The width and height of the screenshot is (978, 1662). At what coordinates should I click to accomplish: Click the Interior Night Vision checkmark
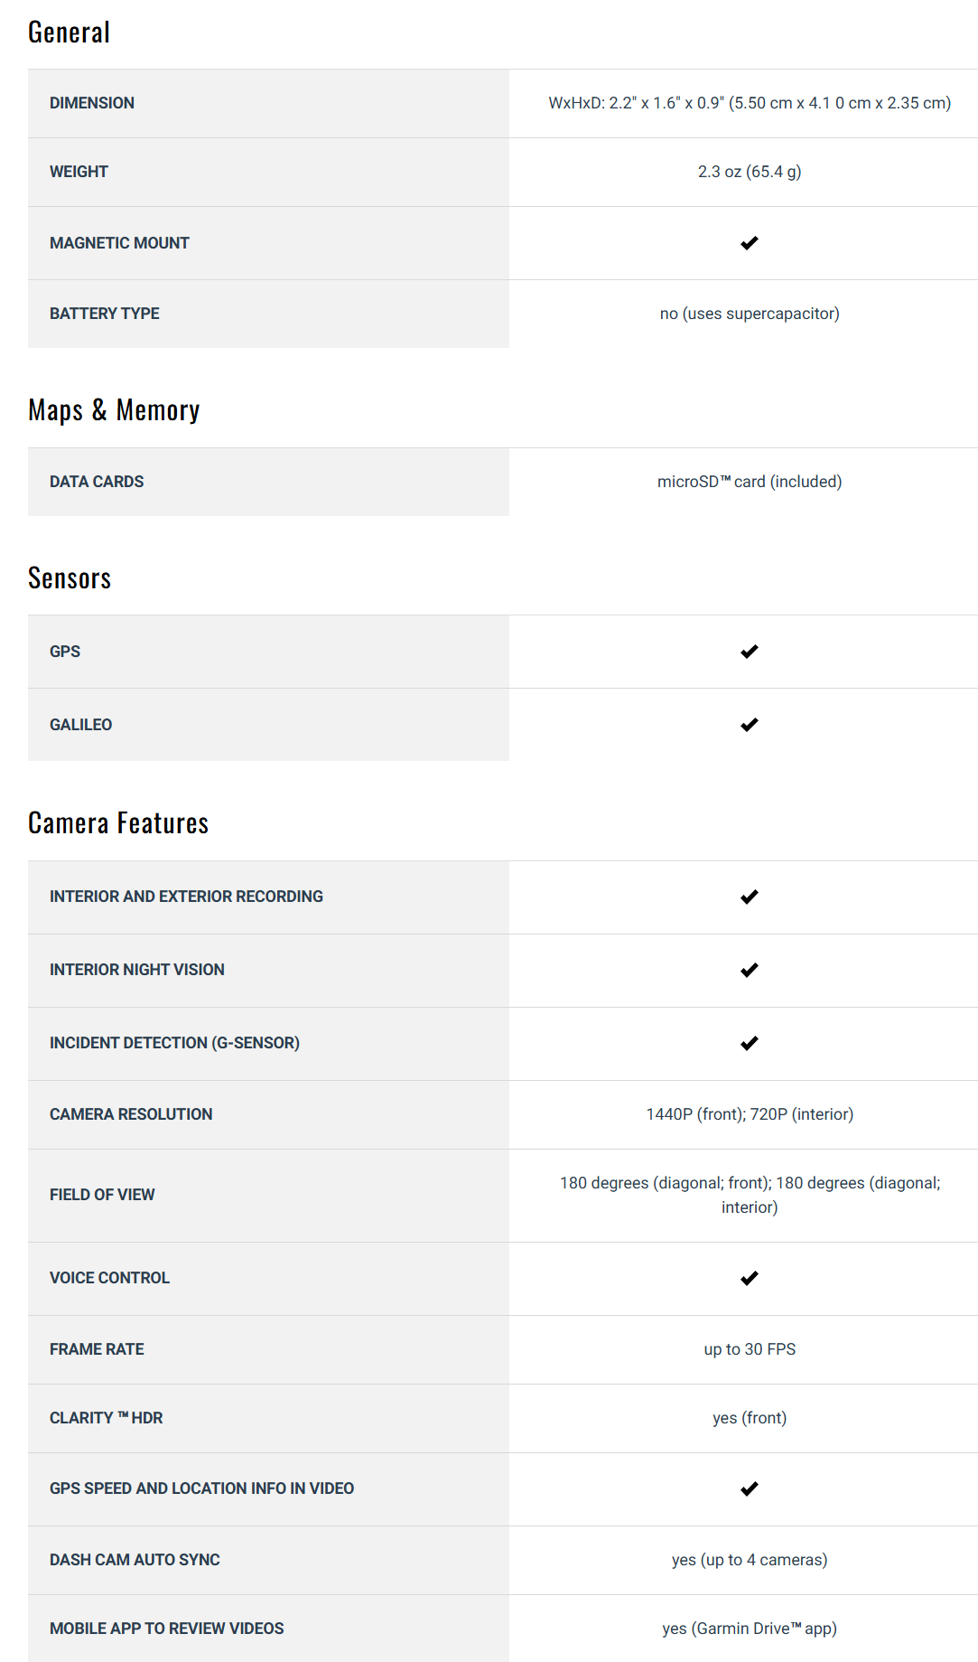coord(749,971)
